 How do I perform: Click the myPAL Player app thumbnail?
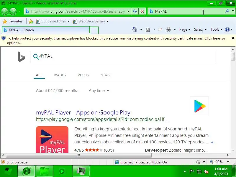click(52, 140)
